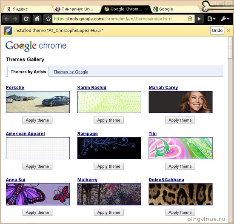The height and width of the screenshot is (224, 234).
Task: Click the browser Forward arrow button
Action: [15, 19]
